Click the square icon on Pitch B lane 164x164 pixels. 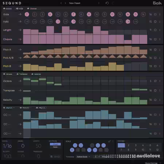pos(155,66)
